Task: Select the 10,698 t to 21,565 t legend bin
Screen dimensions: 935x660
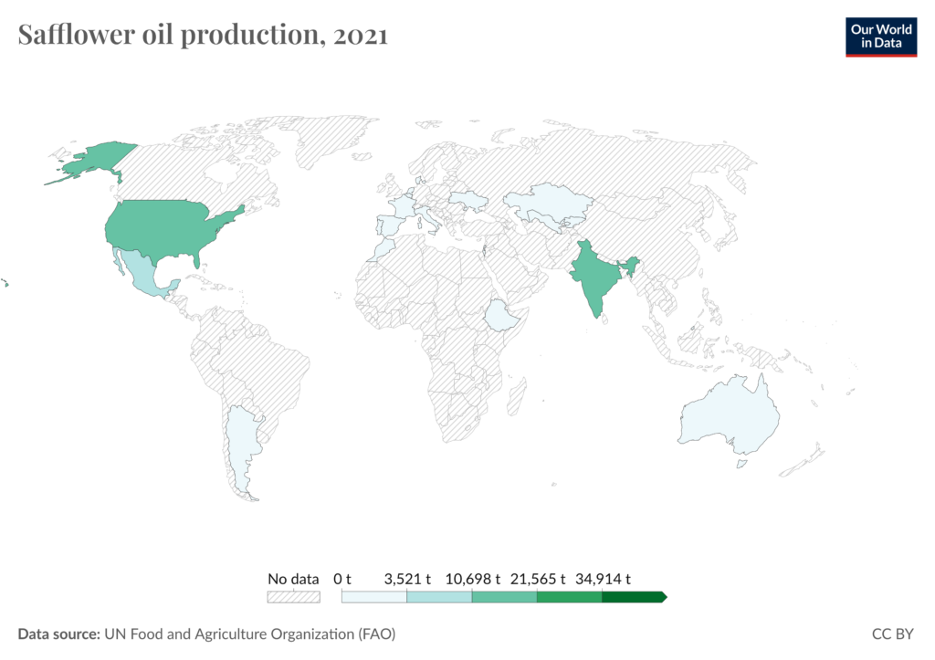Action: 504,597
